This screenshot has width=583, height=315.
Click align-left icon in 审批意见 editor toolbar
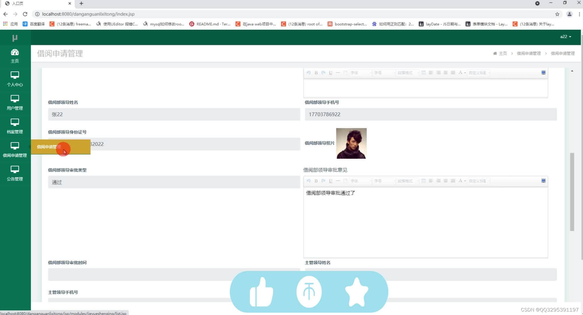pyautogui.click(x=431, y=181)
